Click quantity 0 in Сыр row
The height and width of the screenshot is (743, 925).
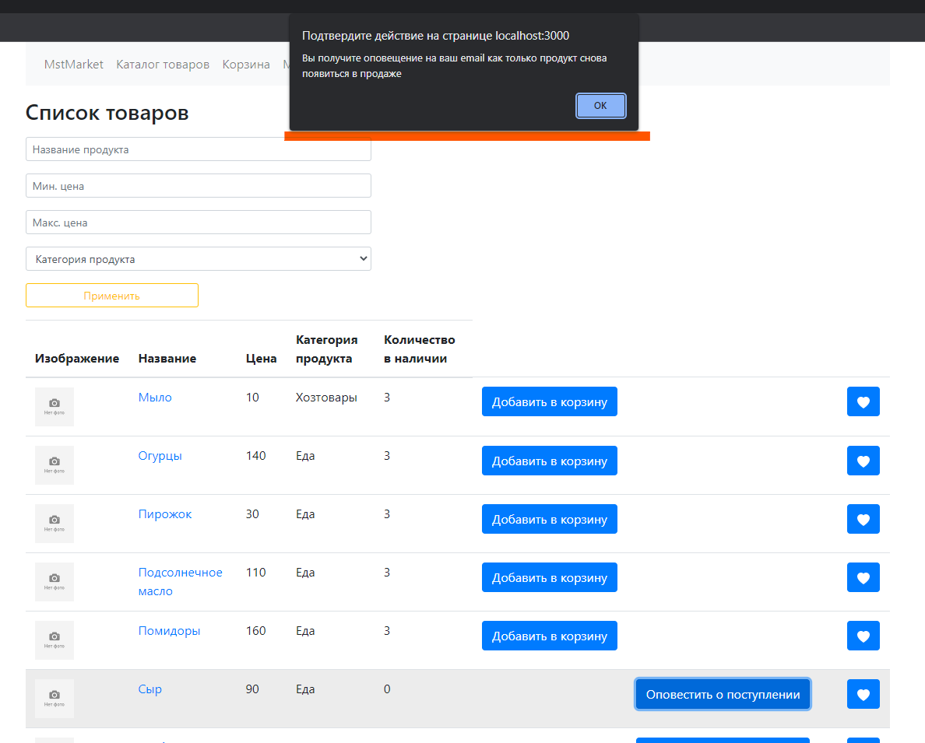tap(387, 689)
